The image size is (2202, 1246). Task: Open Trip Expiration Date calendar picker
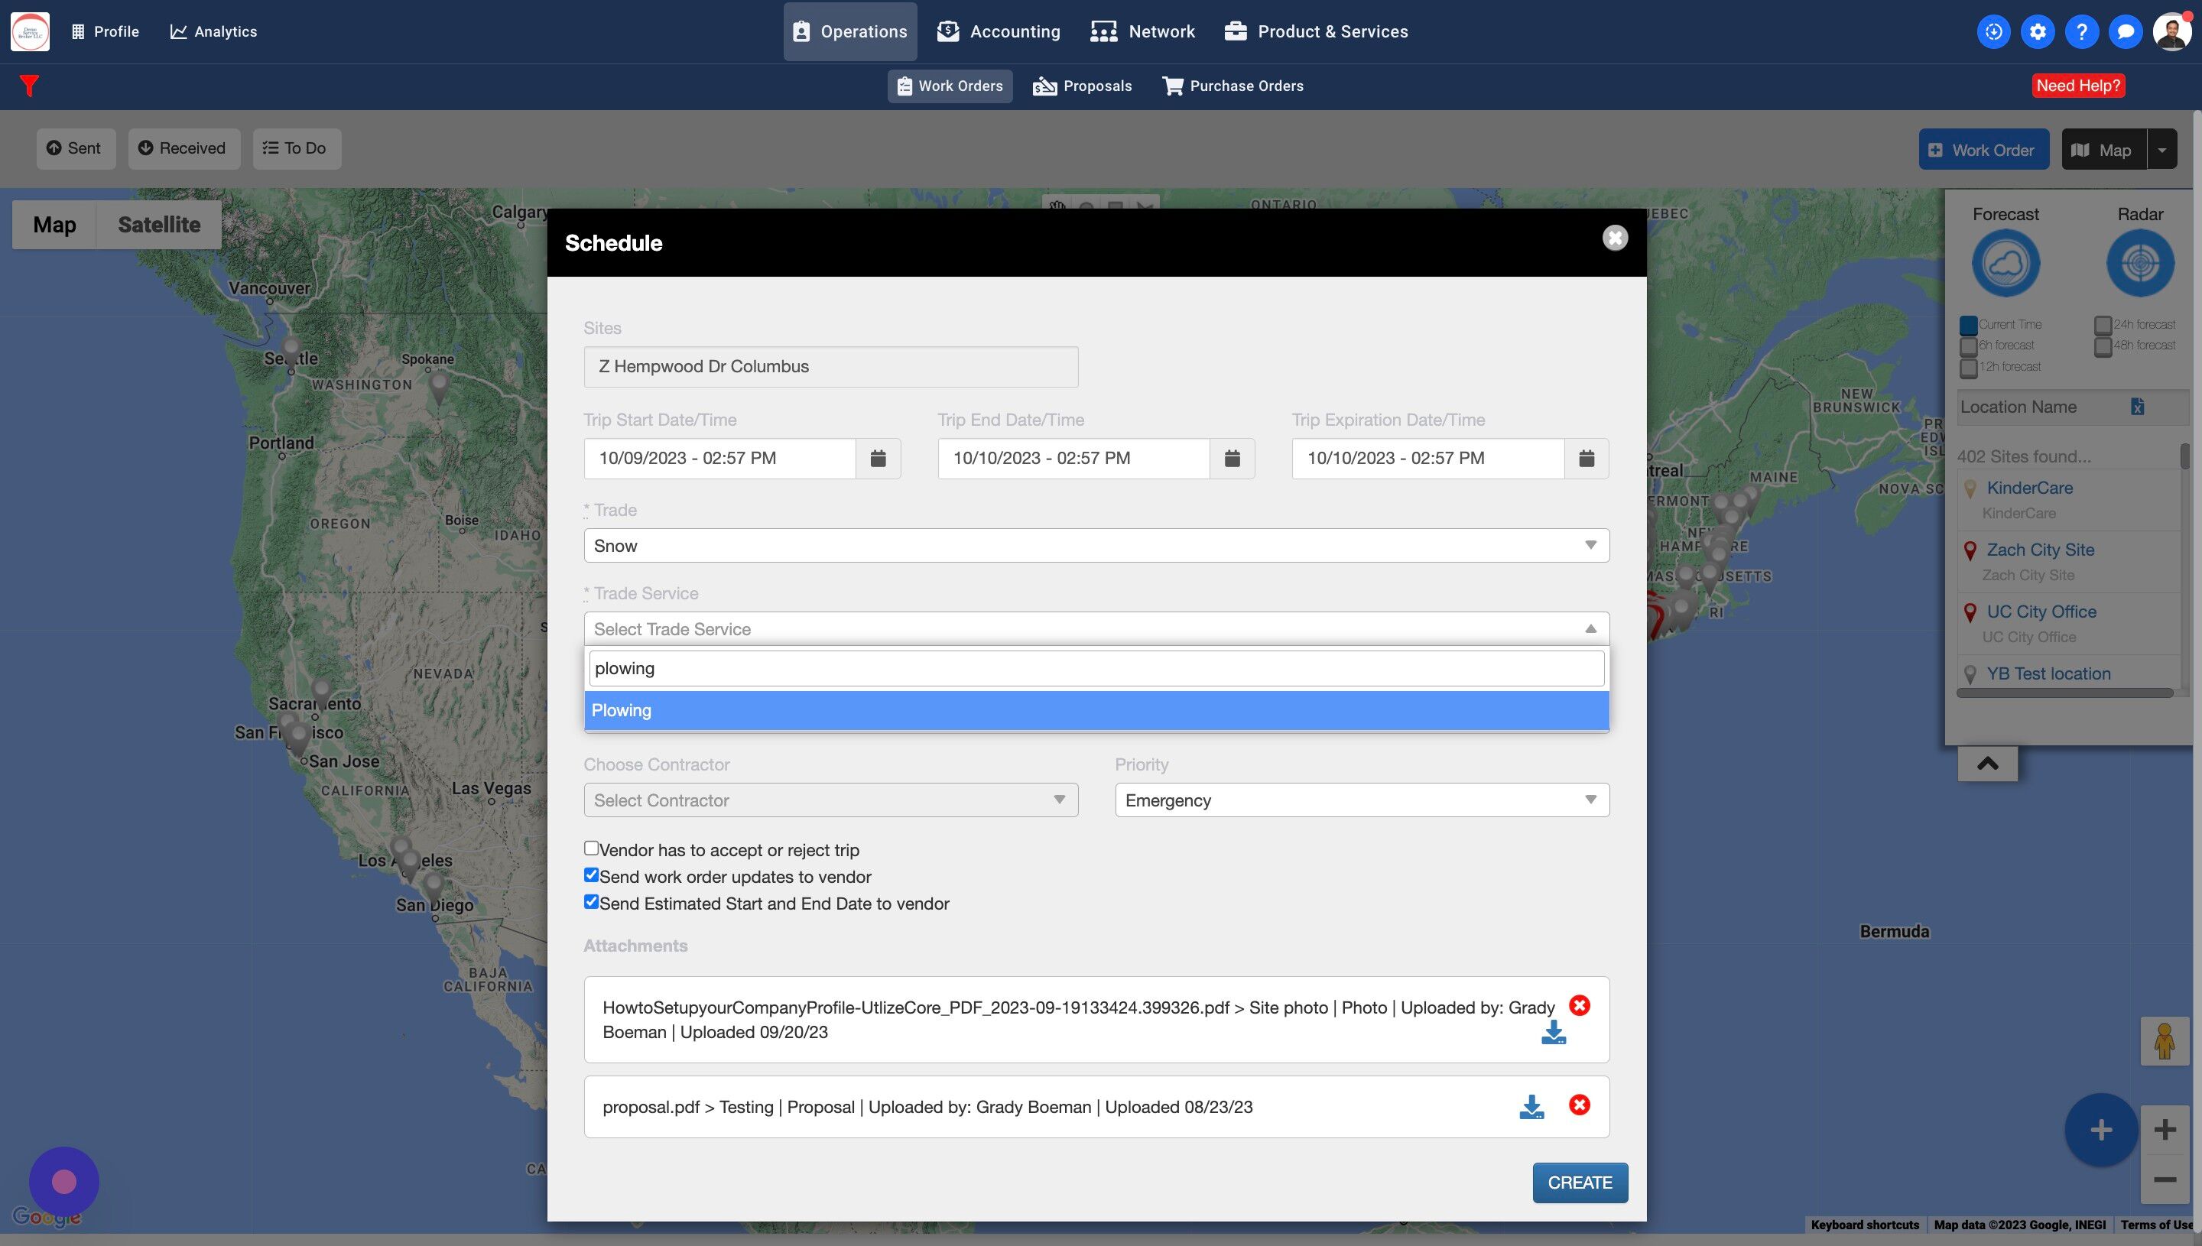point(1586,458)
